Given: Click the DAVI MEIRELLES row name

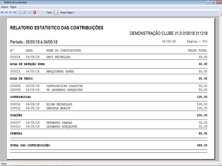Looking at the screenshot, I should [58, 57].
